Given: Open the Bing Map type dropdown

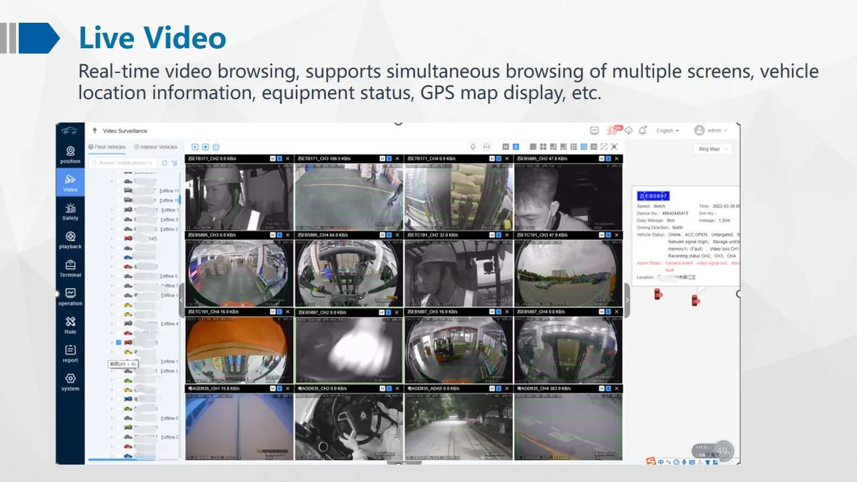Looking at the screenshot, I should click(712, 149).
